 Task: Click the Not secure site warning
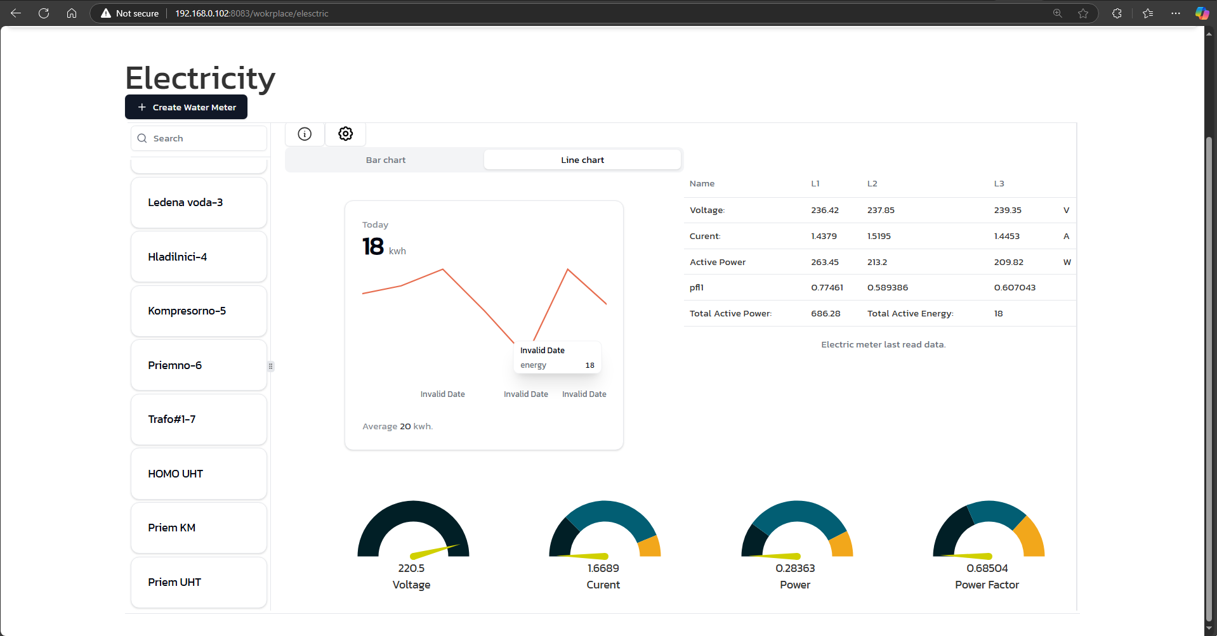pos(130,13)
